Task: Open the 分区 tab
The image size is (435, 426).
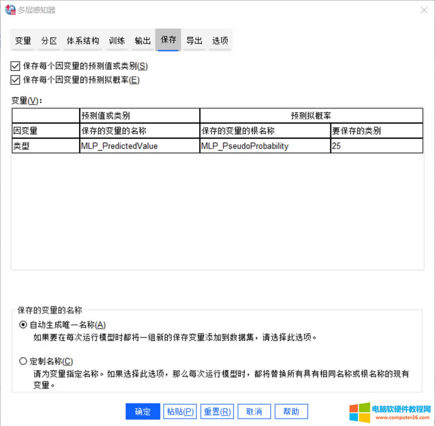Action: click(x=49, y=41)
